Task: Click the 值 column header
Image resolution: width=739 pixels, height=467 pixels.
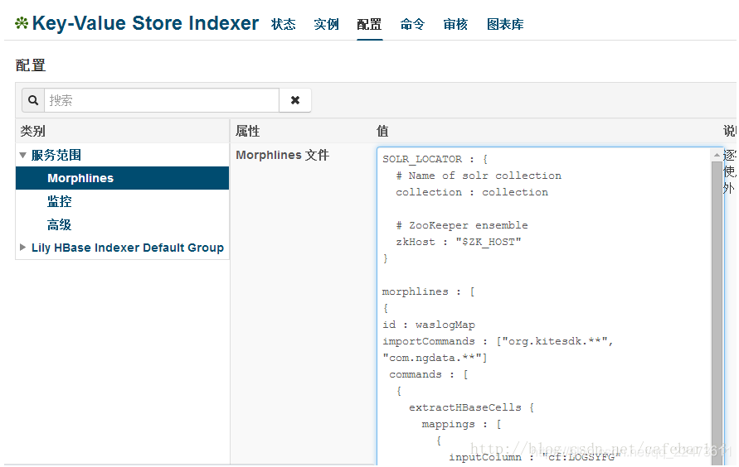Action: [382, 131]
